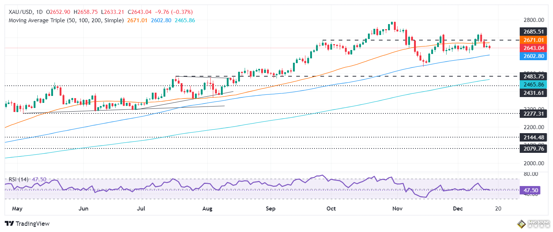Viewport: 553px width, 232px height.
Task: Click the TradingView logo icon
Action: tap(9, 223)
